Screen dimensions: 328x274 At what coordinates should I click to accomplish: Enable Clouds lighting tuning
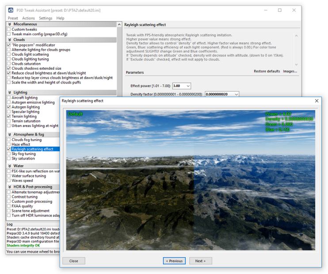coord(9,59)
